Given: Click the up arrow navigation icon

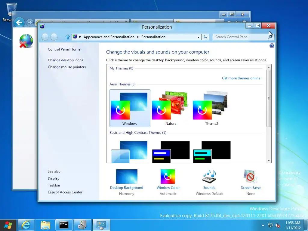Looking at the screenshot, I should (68, 37).
